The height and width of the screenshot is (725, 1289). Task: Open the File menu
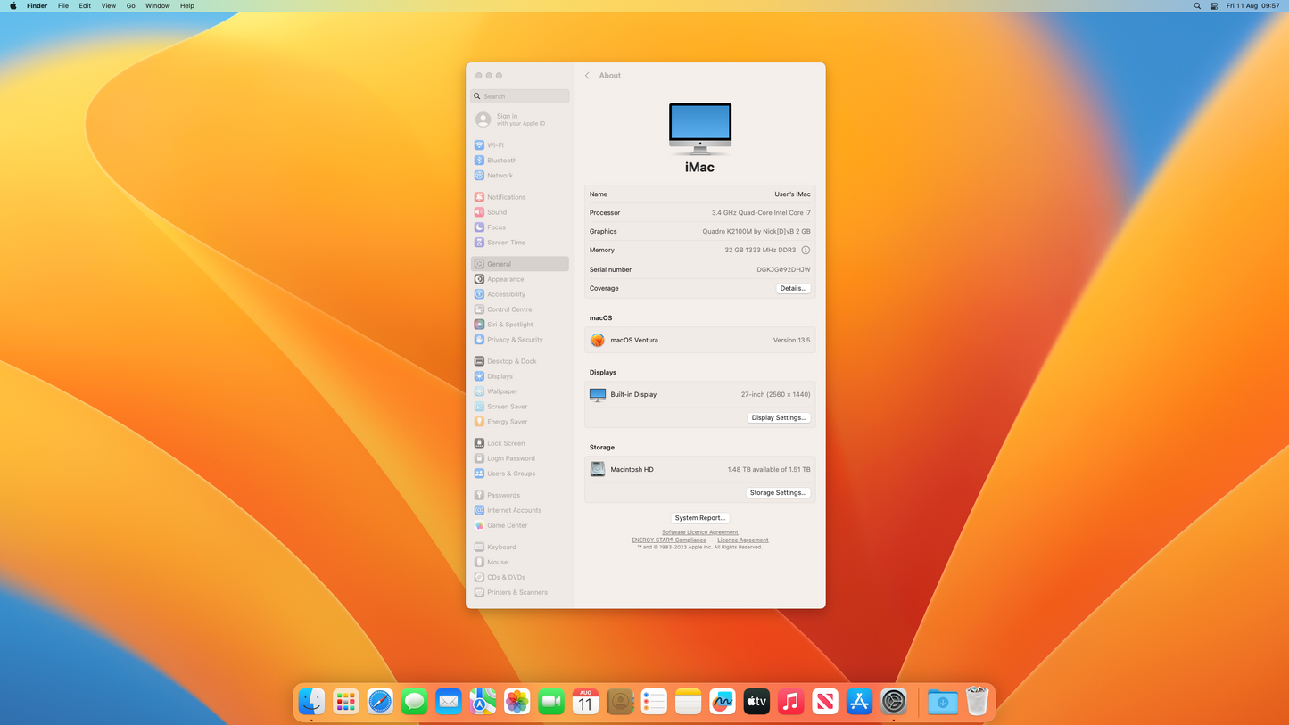click(x=63, y=5)
